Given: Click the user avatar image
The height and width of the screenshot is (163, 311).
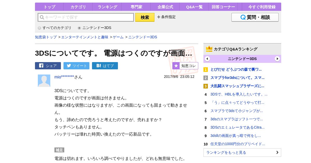Looking at the screenshot, I should click(x=44, y=81).
